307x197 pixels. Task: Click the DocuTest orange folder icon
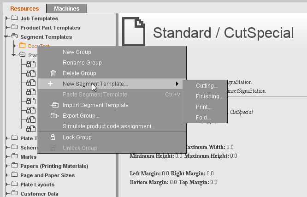[23, 46]
